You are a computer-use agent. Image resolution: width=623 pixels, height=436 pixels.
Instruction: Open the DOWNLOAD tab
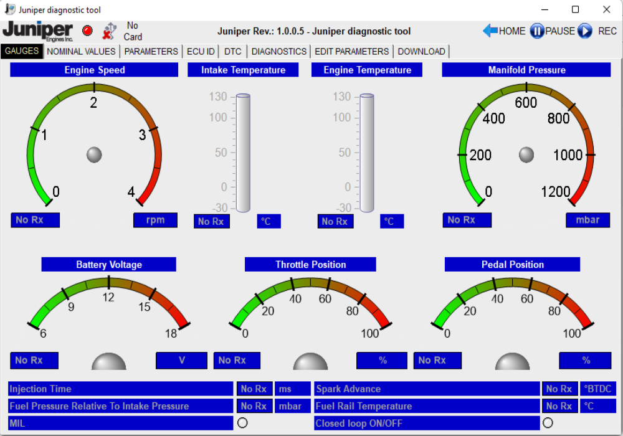pyautogui.click(x=422, y=51)
